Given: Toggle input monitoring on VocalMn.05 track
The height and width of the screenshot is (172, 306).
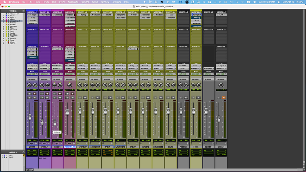Looking at the screenshot, I should pos(67,94).
